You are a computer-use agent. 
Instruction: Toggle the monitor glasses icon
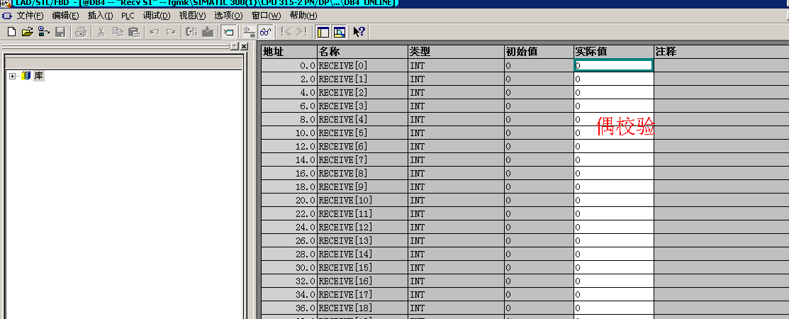click(265, 32)
